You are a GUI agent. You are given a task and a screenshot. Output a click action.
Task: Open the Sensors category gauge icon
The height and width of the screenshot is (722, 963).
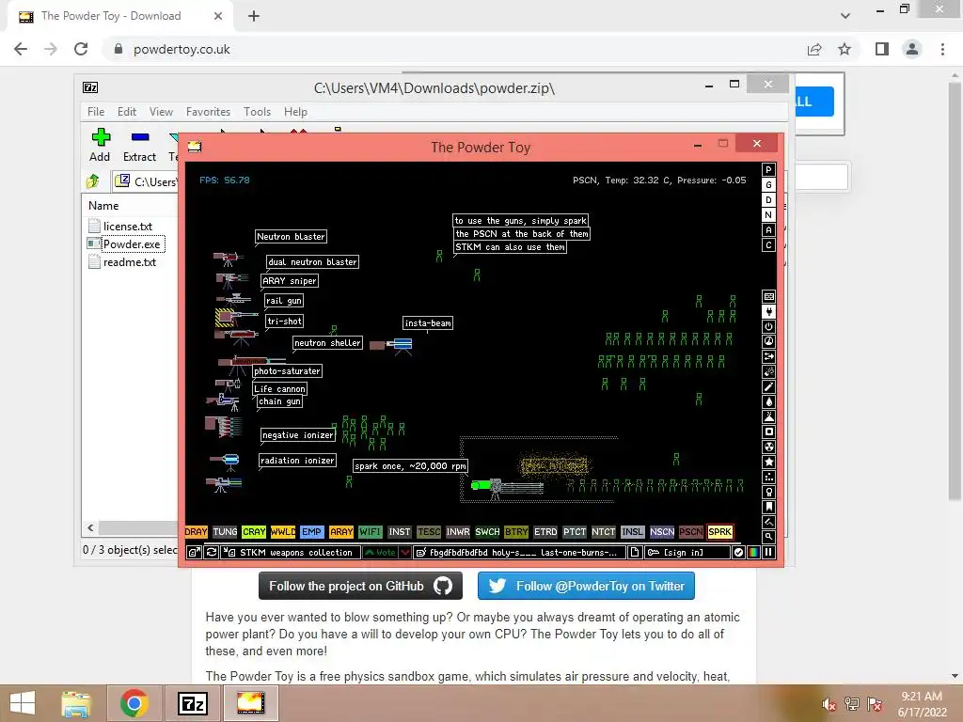(768, 341)
